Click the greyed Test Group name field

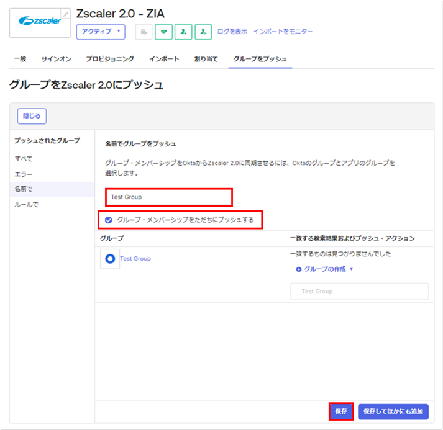tap(359, 292)
